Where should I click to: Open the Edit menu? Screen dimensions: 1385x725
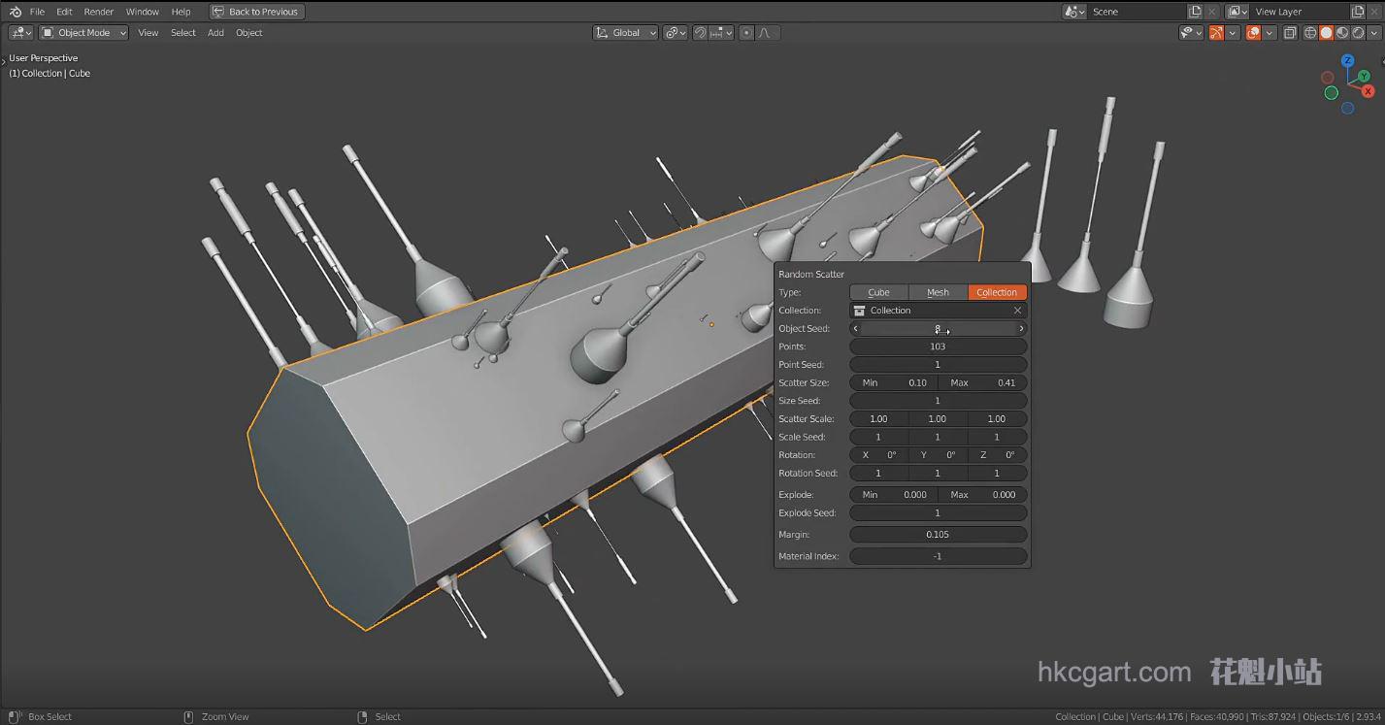(64, 12)
